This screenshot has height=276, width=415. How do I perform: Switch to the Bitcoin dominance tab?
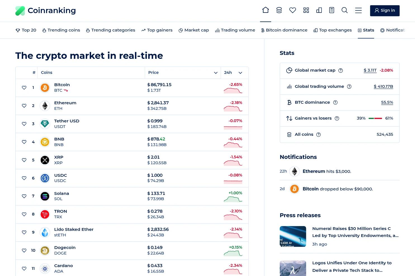coord(284,30)
